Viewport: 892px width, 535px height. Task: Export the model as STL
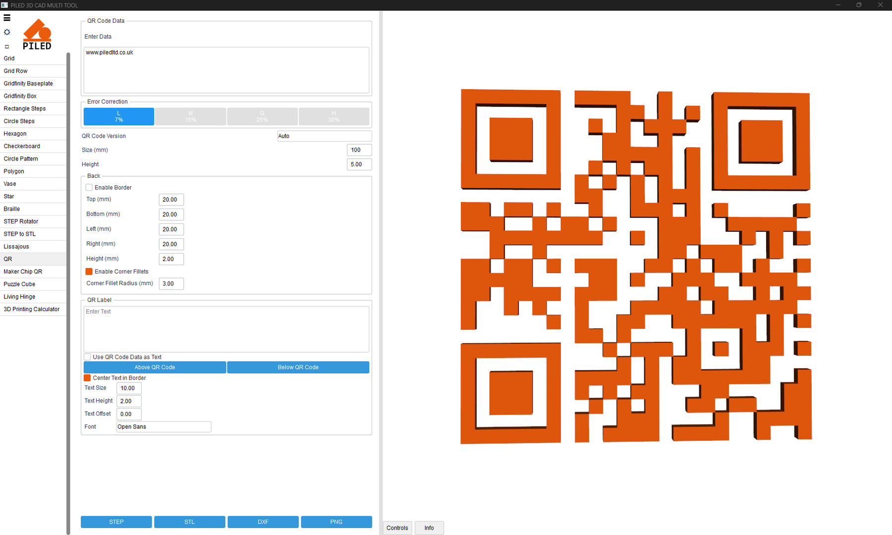coord(190,522)
